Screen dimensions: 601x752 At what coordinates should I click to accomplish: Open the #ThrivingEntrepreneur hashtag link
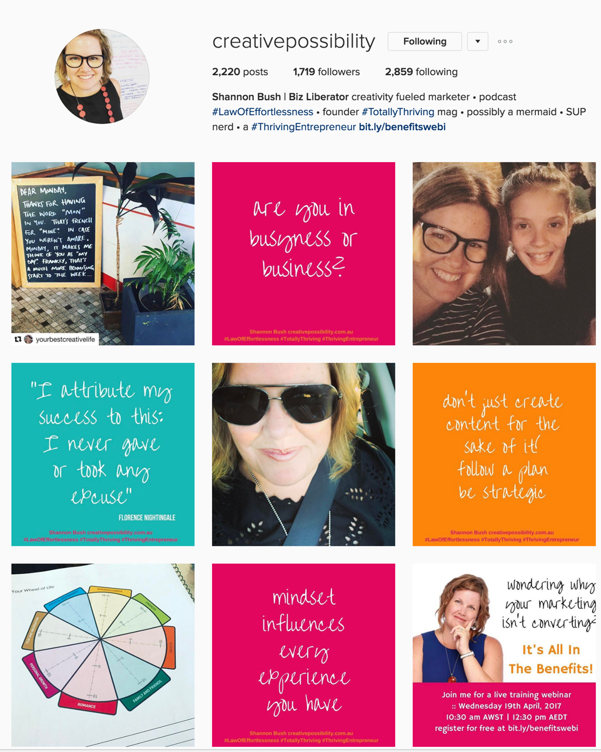pyautogui.click(x=303, y=127)
